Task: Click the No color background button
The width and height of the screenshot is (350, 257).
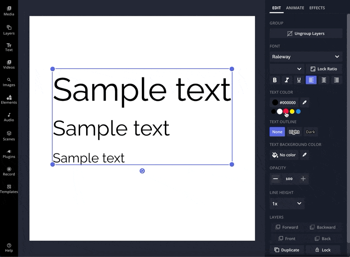Action: pos(284,155)
